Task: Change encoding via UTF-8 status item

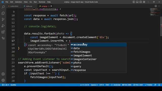Action: [102, 85]
